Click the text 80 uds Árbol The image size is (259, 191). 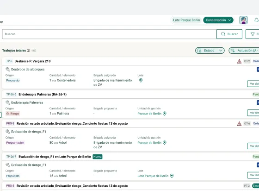58,142
